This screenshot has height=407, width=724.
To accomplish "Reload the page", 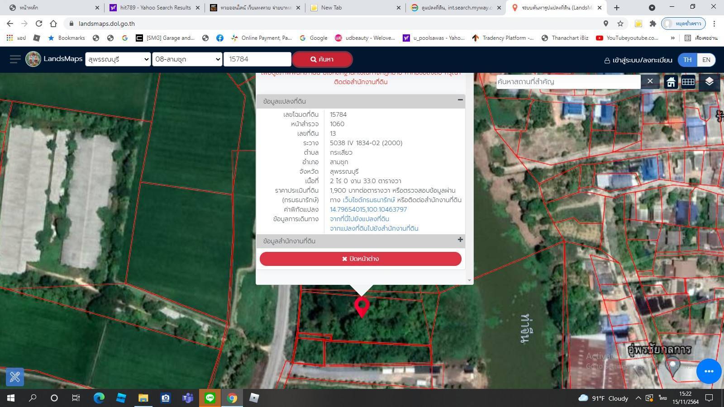I will coord(39,24).
